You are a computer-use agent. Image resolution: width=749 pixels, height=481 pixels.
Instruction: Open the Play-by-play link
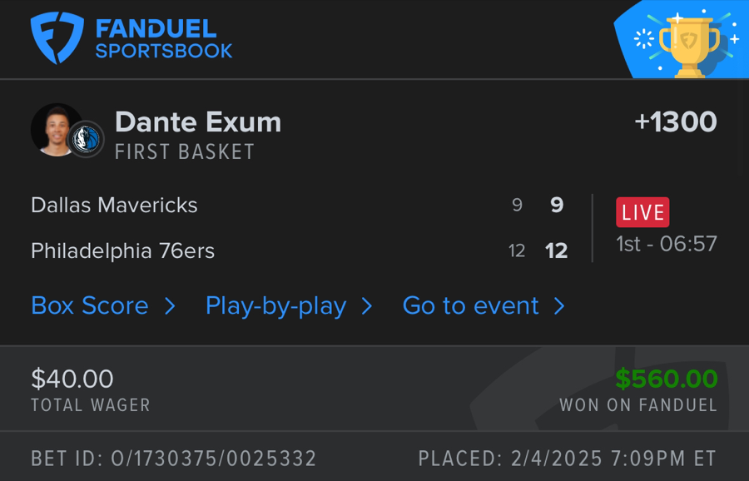pos(275,306)
